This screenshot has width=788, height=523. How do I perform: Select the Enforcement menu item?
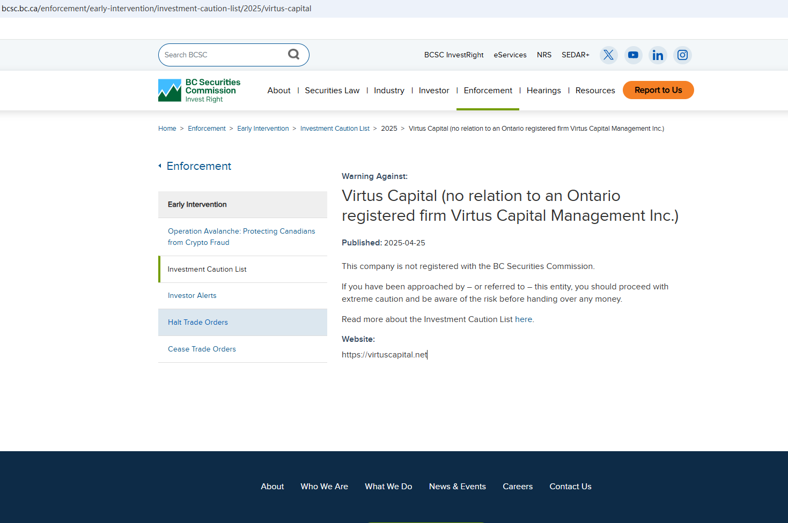pyautogui.click(x=488, y=91)
